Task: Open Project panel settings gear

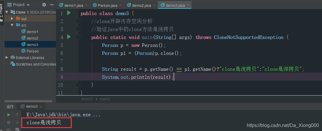Action: click(44, 4)
